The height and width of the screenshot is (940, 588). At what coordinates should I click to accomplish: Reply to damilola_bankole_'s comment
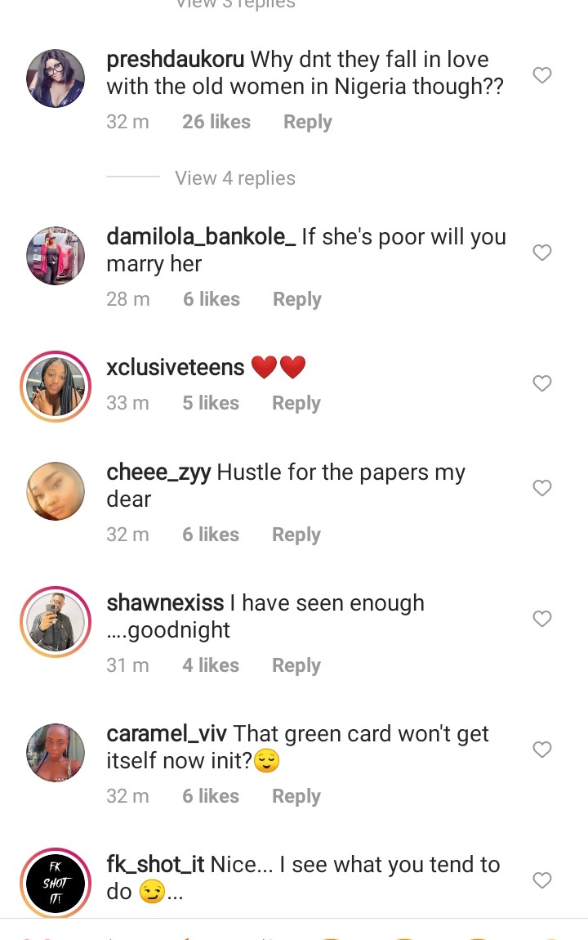(x=297, y=299)
